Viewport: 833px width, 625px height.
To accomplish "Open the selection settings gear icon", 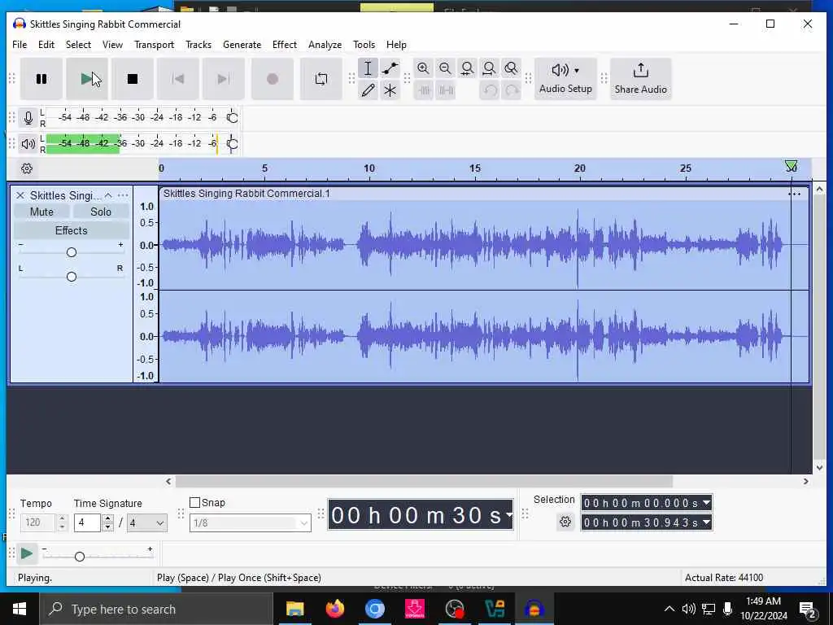I will click(x=565, y=522).
